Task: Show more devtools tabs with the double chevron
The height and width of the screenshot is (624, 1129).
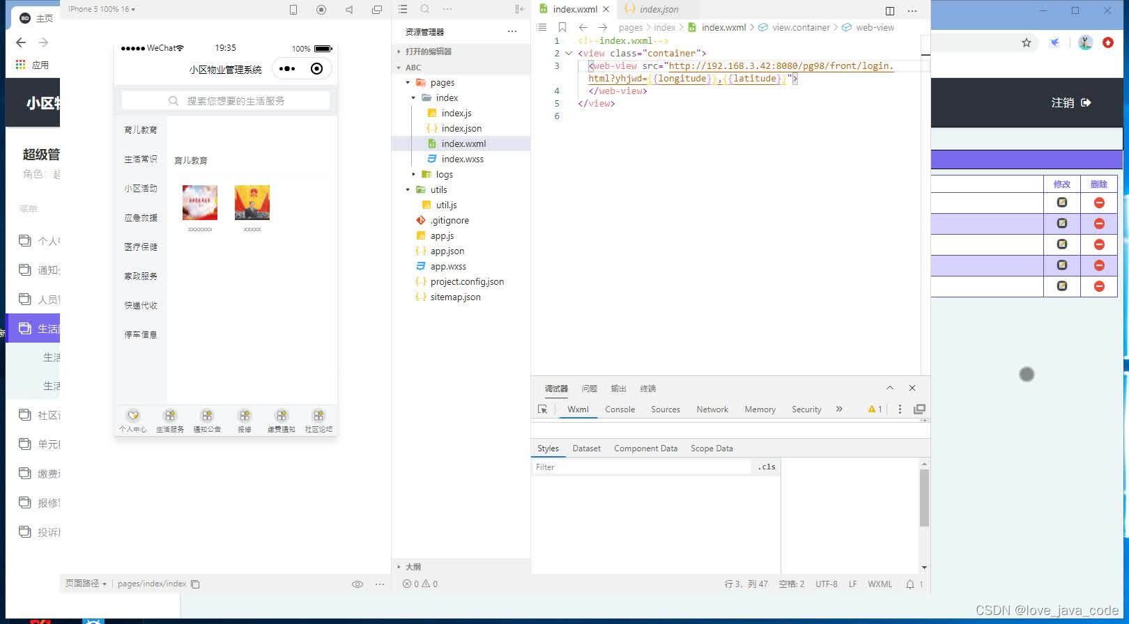Action: (x=839, y=409)
